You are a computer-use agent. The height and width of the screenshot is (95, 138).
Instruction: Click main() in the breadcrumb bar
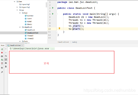75,42
